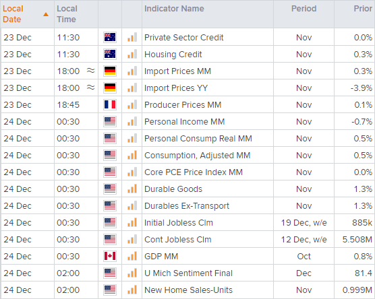Click the approximate-time symbol on Import Prices YY row
The height and width of the screenshot is (299, 375).
click(90, 88)
